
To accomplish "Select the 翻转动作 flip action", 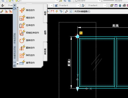I will tap(27, 48).
